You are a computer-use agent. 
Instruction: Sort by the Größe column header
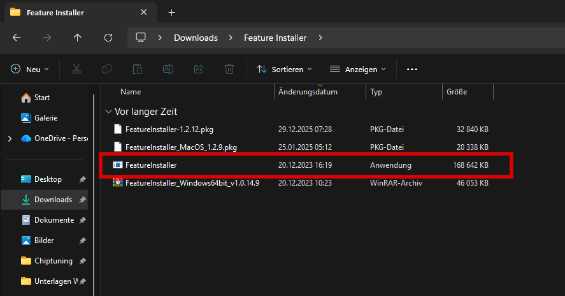click(457, 92)
